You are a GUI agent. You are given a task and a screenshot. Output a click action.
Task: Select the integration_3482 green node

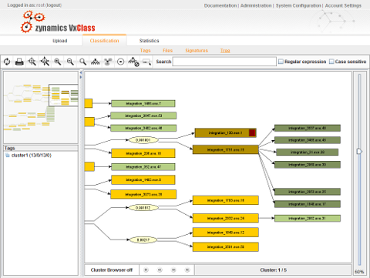click(x=143, y=128)
